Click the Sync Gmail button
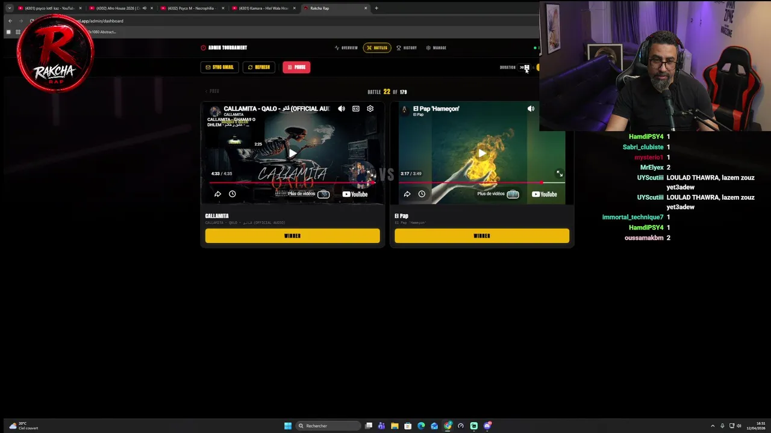The image size is (771, 433). [x=220, y=67]
